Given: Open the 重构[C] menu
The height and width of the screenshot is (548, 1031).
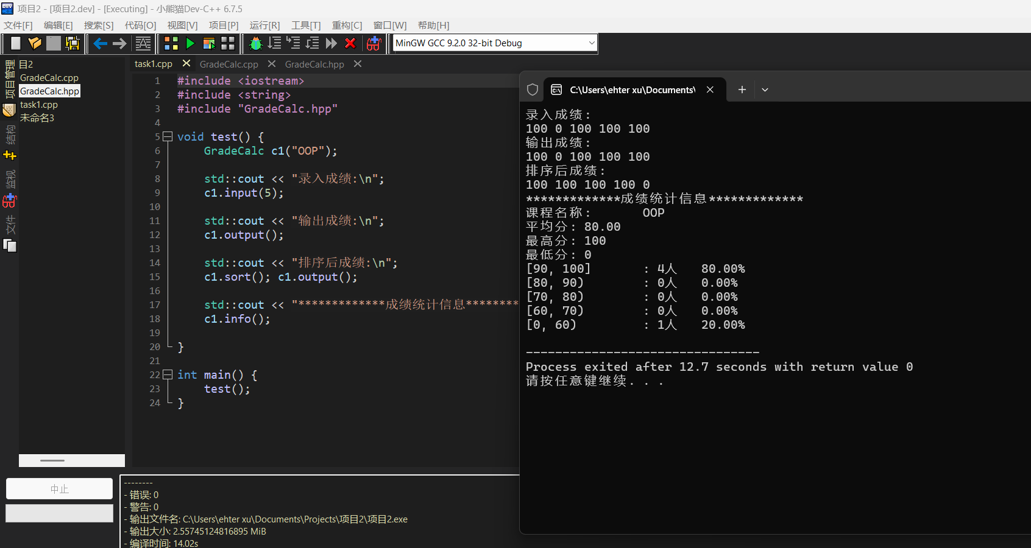Looking at the screenshot, I should 347,25.
